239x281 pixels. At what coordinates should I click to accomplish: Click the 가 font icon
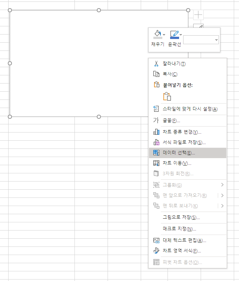tap(156, 120)
